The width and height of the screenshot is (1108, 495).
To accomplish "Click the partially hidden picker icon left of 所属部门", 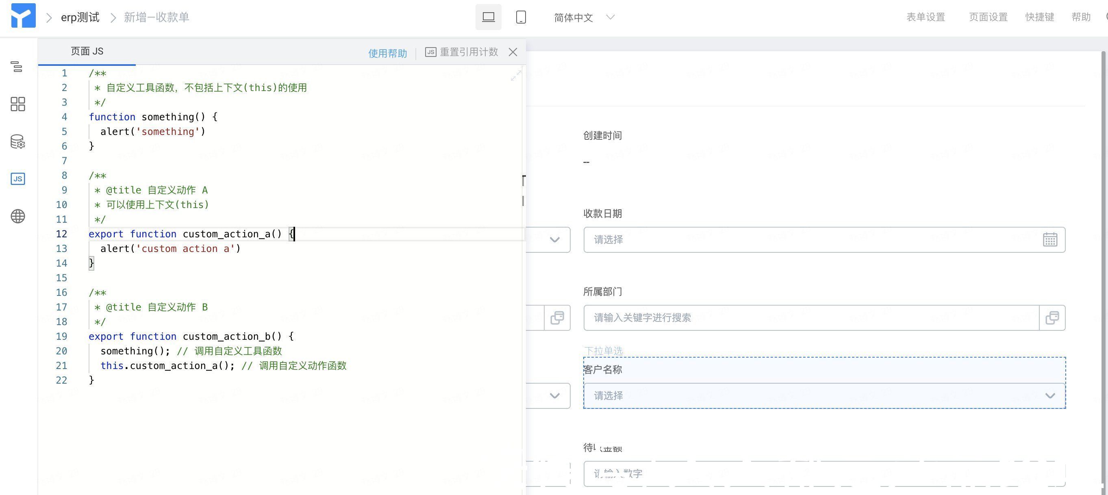I will (557, 318).
